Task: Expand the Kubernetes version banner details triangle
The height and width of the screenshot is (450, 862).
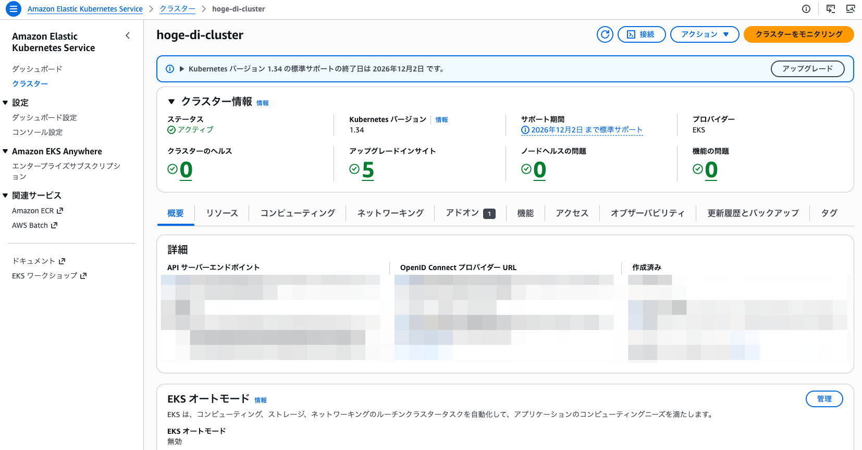Action: point(182,69)
